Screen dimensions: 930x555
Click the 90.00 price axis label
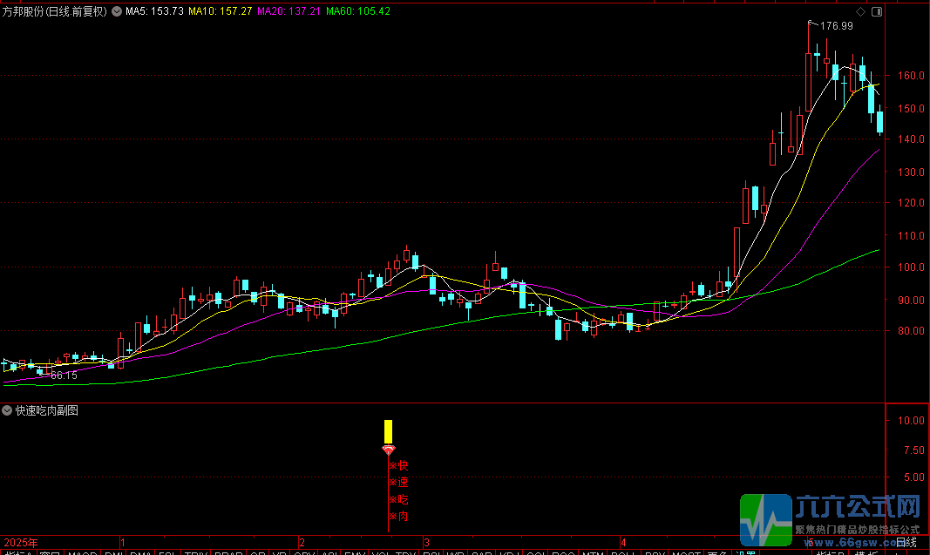[911, 301]
